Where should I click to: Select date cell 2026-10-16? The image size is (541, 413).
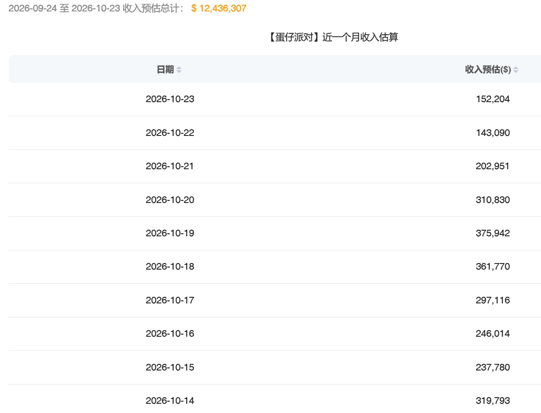[x=170, y=334]
